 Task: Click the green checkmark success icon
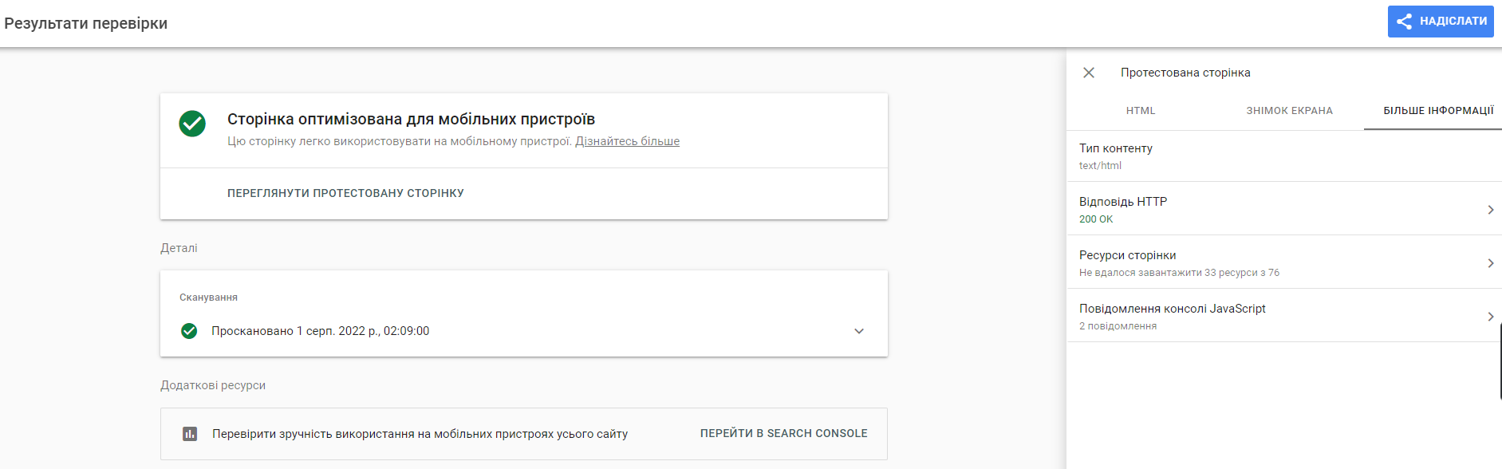[x=191, y=124]
